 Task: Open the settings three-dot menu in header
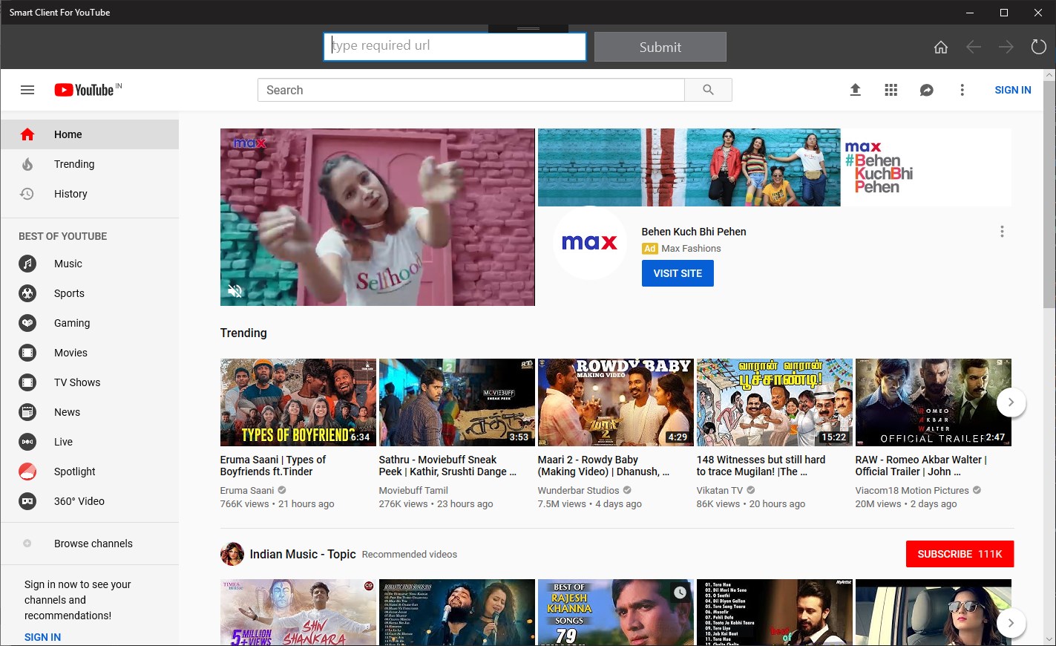[x=962, y=90]
